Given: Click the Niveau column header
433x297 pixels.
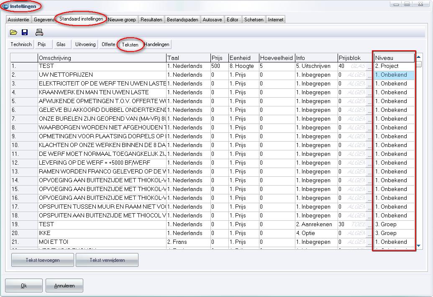Looking at the screenshot, I should [395, 58].
